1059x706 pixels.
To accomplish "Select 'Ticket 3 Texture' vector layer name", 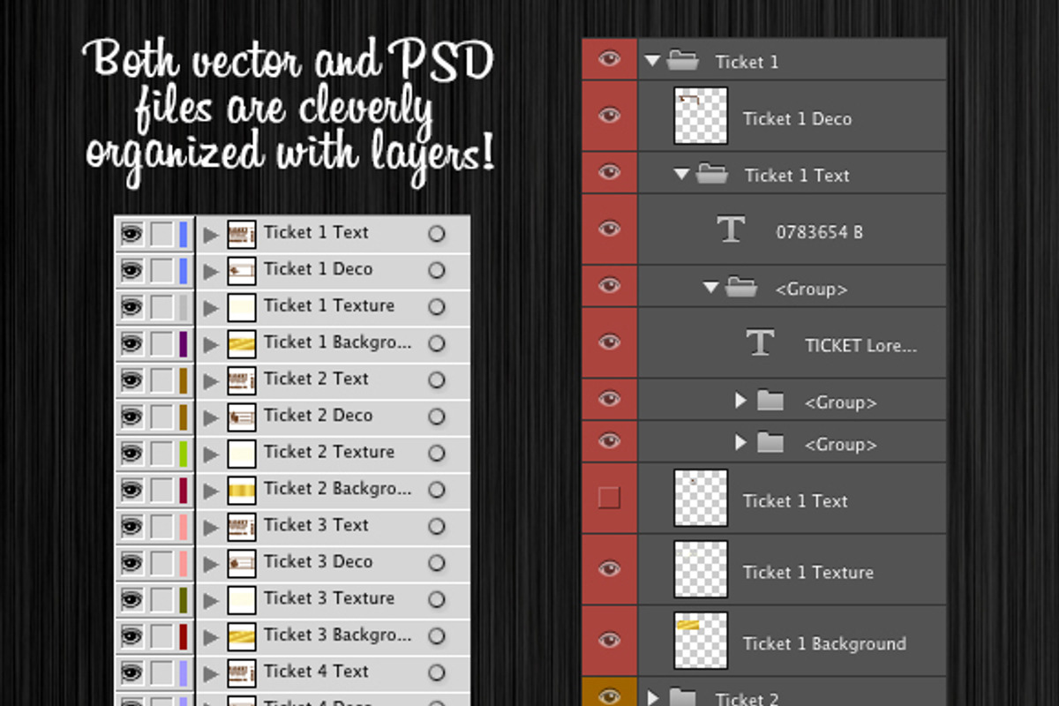I will click(328, 597).
